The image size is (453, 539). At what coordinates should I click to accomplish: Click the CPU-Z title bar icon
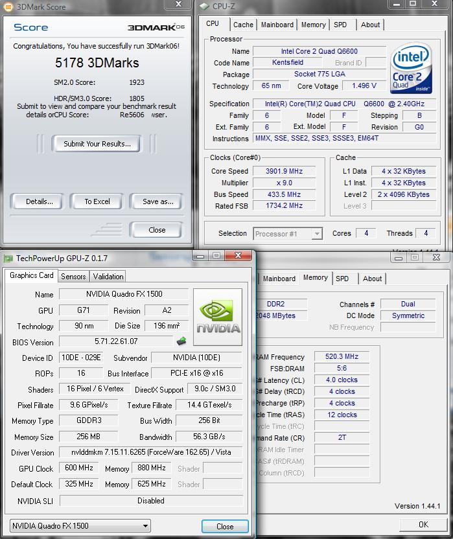(x=205, y=6)
